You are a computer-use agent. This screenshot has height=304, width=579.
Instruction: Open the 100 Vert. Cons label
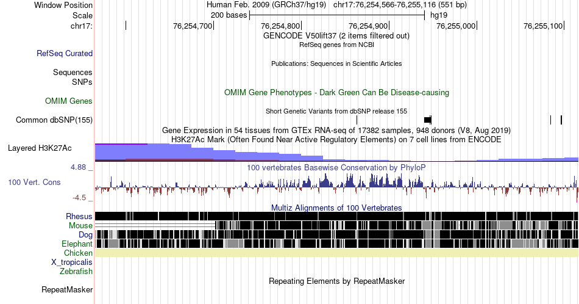tap(34, 182)
